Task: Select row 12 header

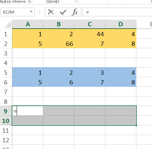Action: tap(6, 140)
